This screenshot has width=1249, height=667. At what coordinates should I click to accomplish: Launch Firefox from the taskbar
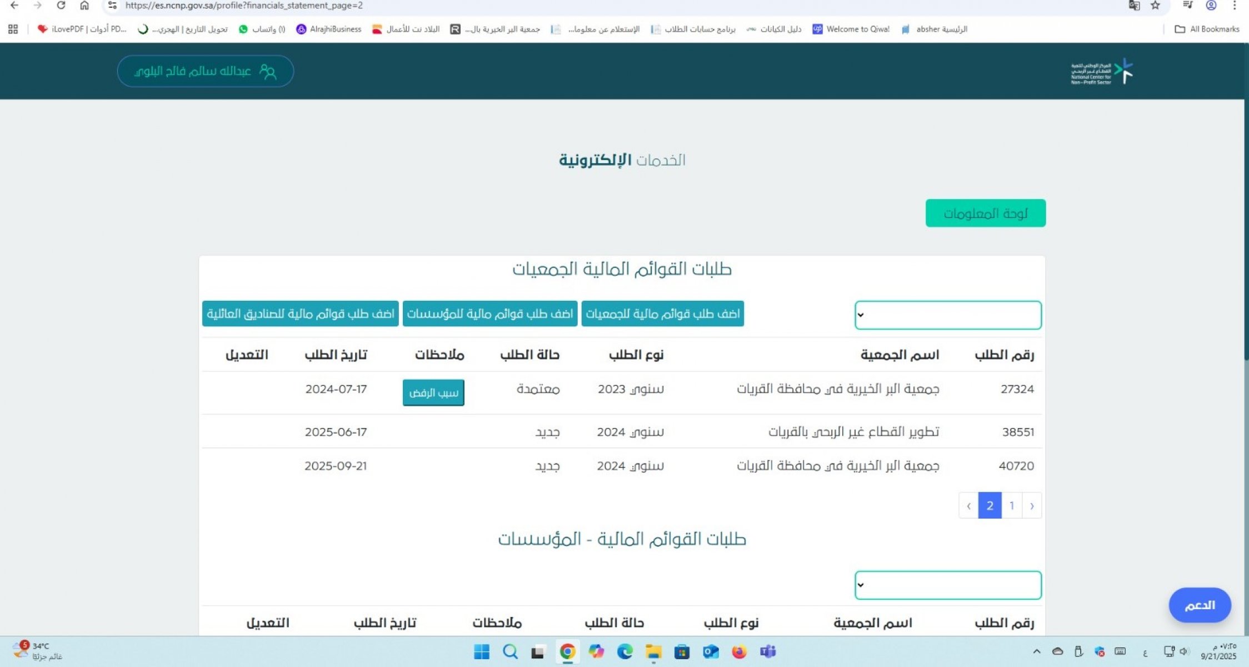coord(739,651)
